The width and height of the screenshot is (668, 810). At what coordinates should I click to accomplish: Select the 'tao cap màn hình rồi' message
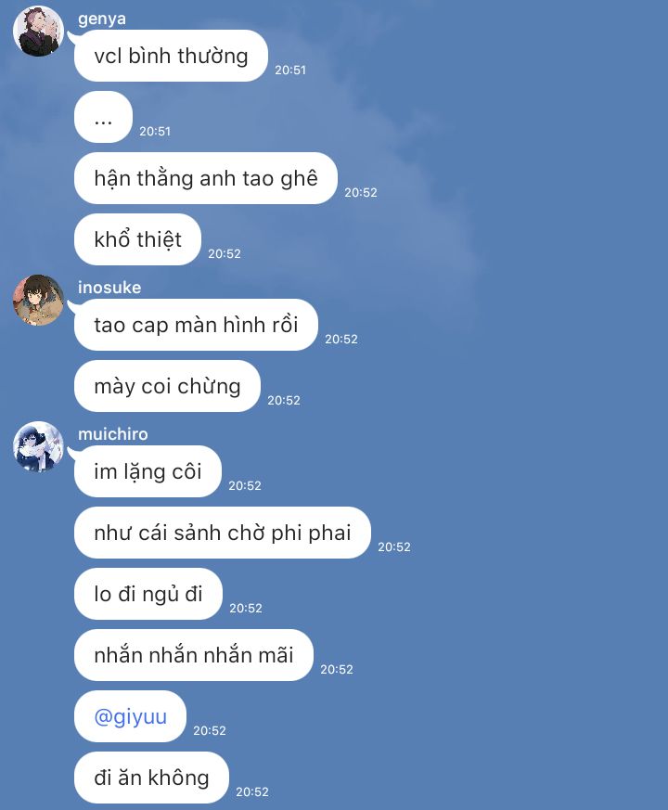click(196, 325)
